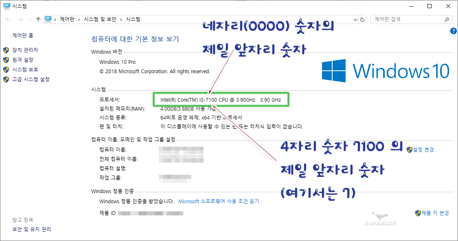Go back with the back arrow
Screen dimensions: 458x241
pyautogui.click(x=8, y=20)
